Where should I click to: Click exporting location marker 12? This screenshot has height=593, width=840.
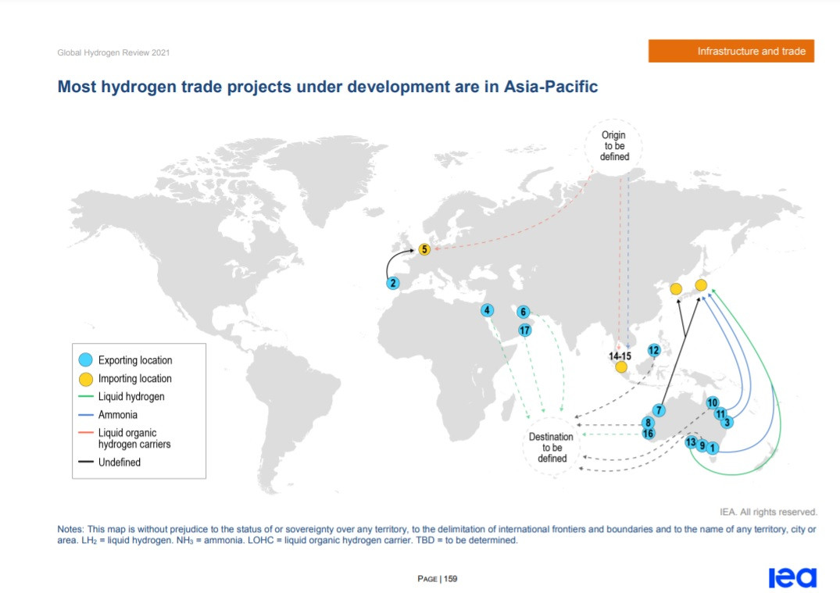coord(653,350)
